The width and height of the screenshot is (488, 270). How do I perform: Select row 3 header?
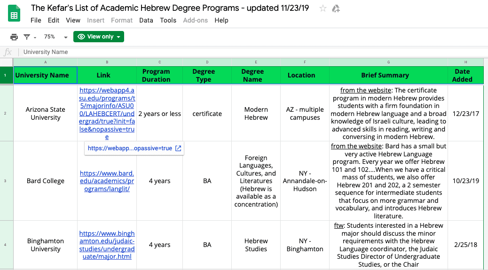5,181
